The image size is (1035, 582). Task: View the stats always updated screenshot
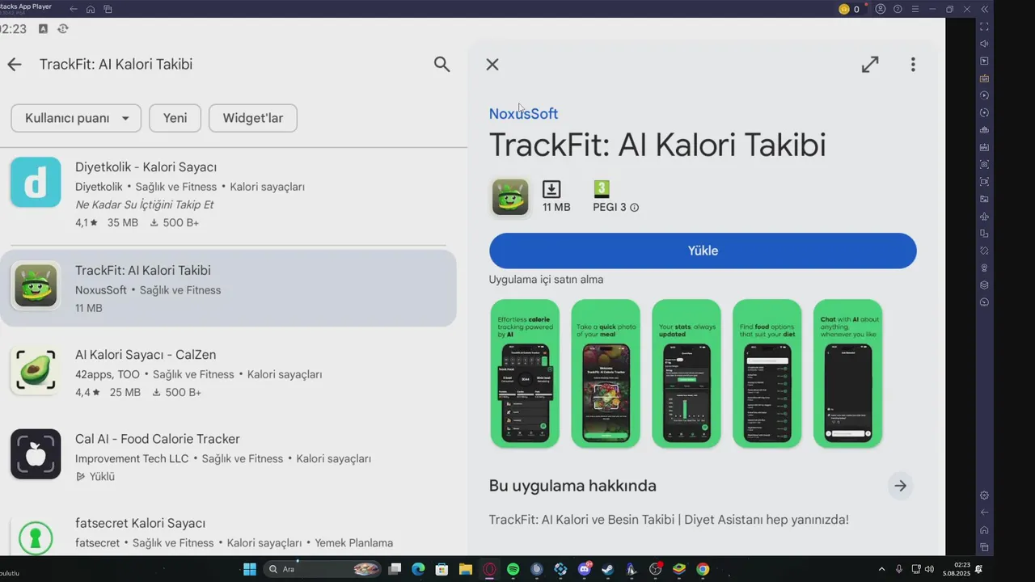pos(686,373)
